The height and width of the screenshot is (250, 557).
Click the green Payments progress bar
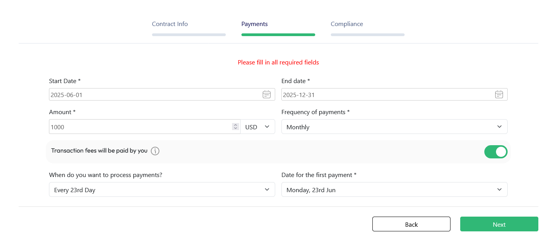(278, 35)
